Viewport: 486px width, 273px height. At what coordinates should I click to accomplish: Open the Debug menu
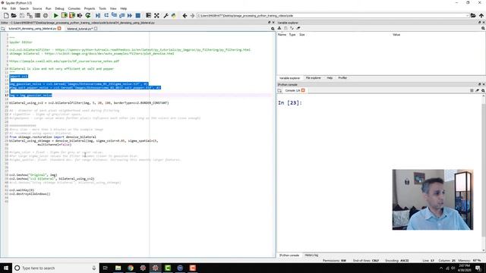click(59, 8)
